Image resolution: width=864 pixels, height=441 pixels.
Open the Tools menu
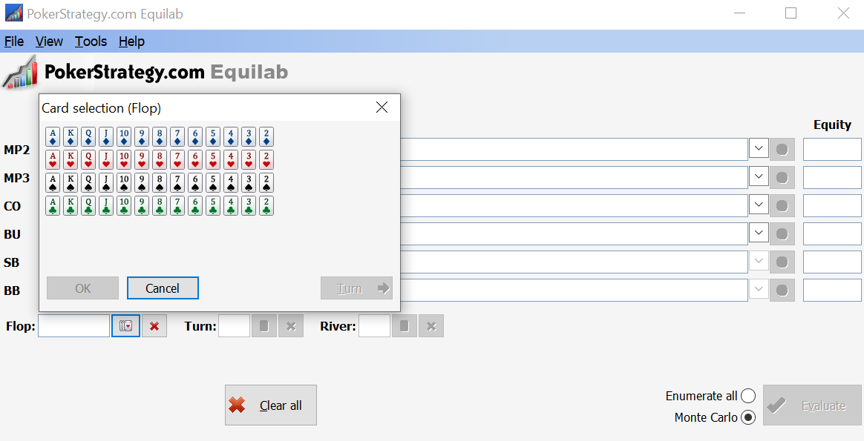click(91, 42)
